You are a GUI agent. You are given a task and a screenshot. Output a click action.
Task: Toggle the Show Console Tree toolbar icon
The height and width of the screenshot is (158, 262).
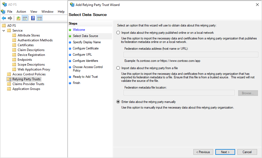[x=25, y=18]
